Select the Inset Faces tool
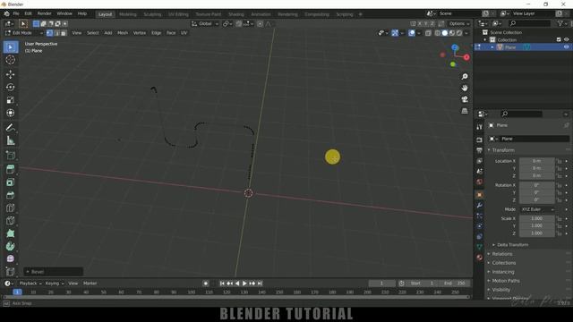 click(x=11, y=182)
